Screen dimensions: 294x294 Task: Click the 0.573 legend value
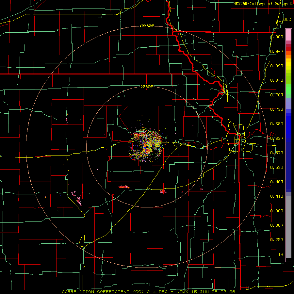click(277, 153)
